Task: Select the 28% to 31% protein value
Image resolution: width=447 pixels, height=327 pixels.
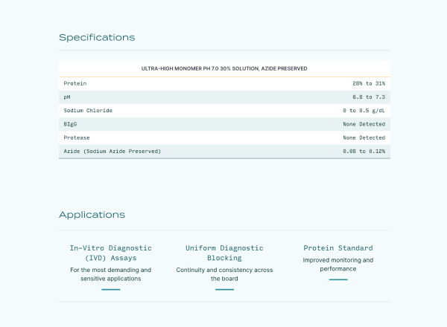Action: tap(369, 83)
